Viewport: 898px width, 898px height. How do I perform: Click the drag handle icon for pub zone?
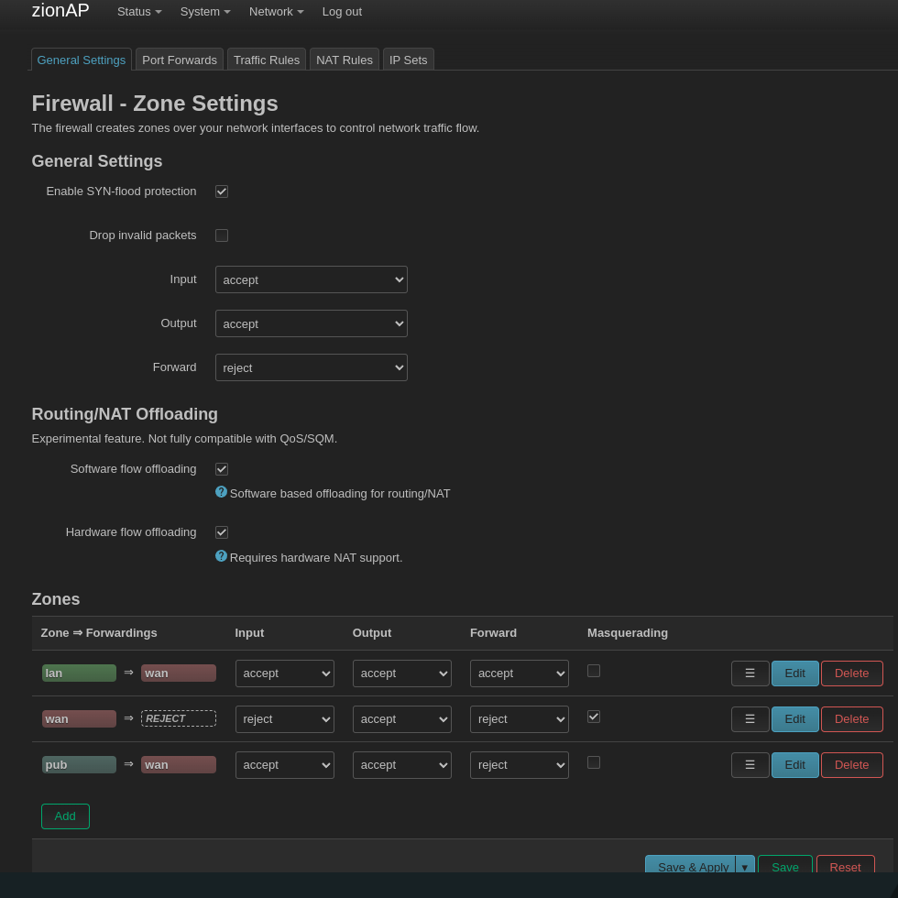point(750,765)
